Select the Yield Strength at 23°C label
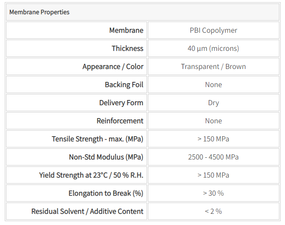Image resolution: width=285 pixels, height=225 pixels. point(91,175)
